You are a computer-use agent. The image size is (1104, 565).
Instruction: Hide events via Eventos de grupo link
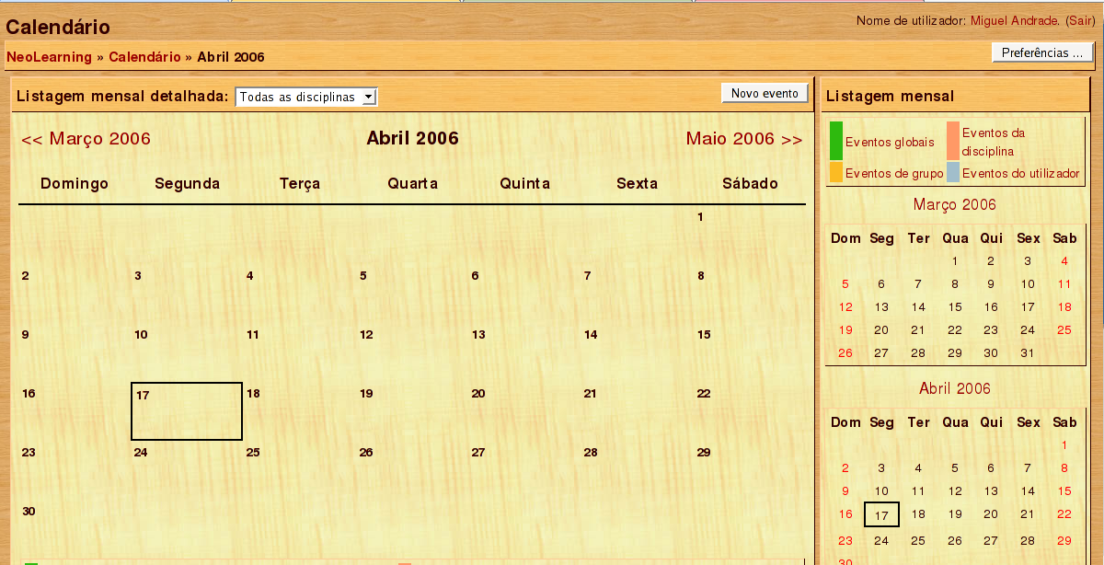[x=893, y=173]
